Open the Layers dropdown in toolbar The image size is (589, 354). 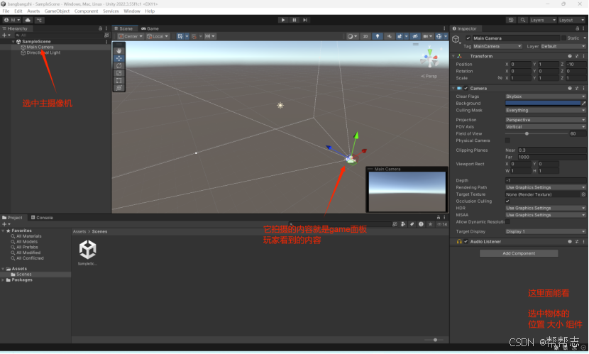pyautogui.click(x=542, y=20)
